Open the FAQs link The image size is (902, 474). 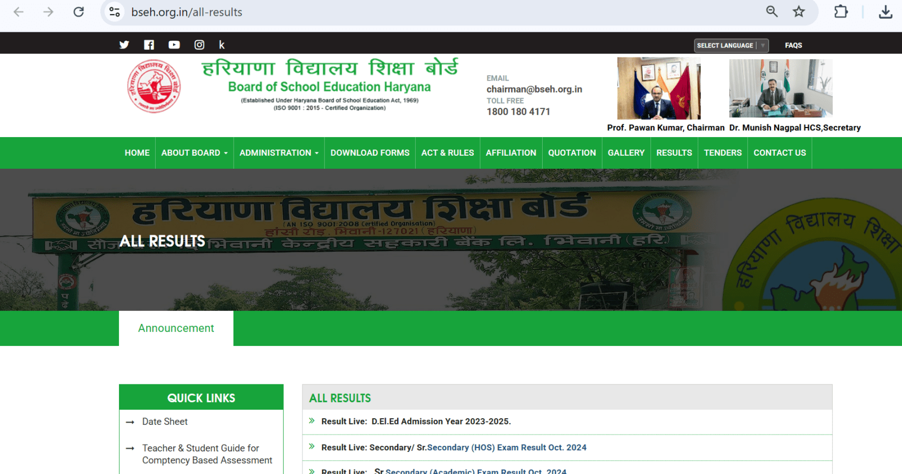pos(793,46)
